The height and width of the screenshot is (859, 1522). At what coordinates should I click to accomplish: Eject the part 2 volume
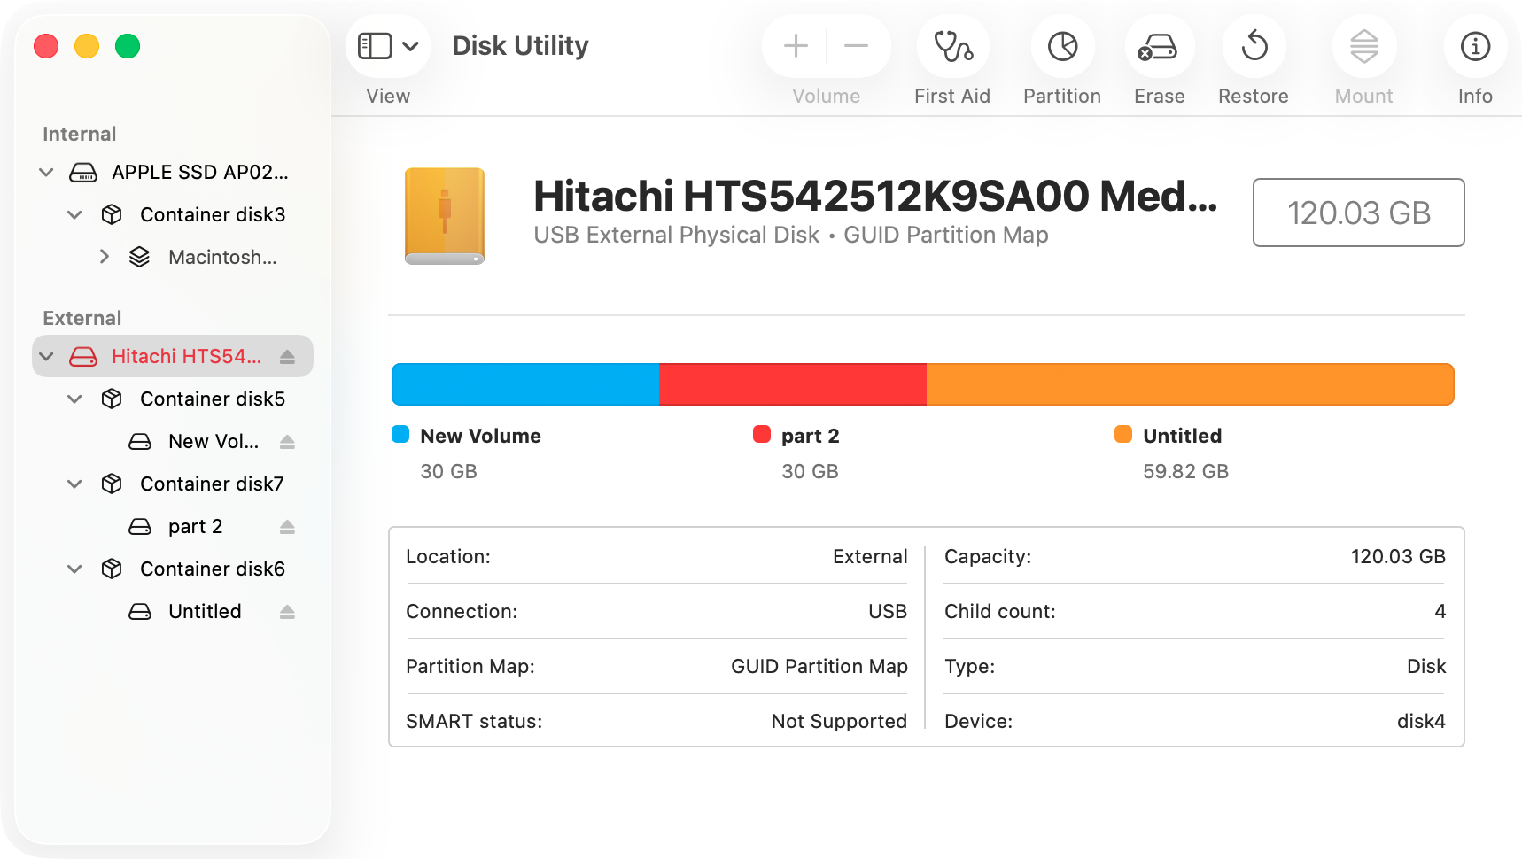286,526
